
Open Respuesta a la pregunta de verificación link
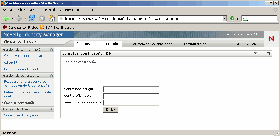(x=26, y=84)
